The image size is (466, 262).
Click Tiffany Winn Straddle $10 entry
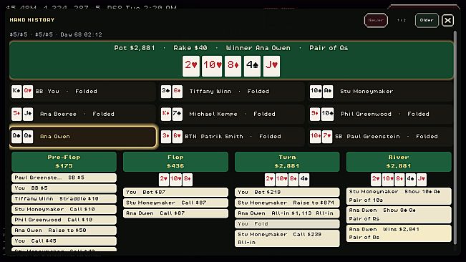[x=64, y=199]
